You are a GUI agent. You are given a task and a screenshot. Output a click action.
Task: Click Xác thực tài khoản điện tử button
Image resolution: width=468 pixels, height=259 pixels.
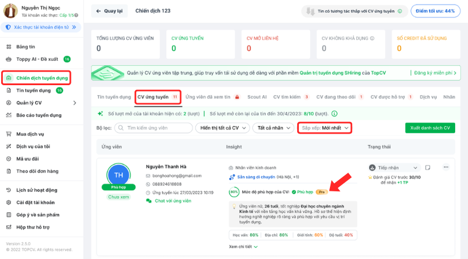tap(41, 27)
